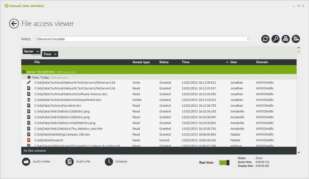Click Natalie in the Campain 256.doc row

click(x=235, y=135)
